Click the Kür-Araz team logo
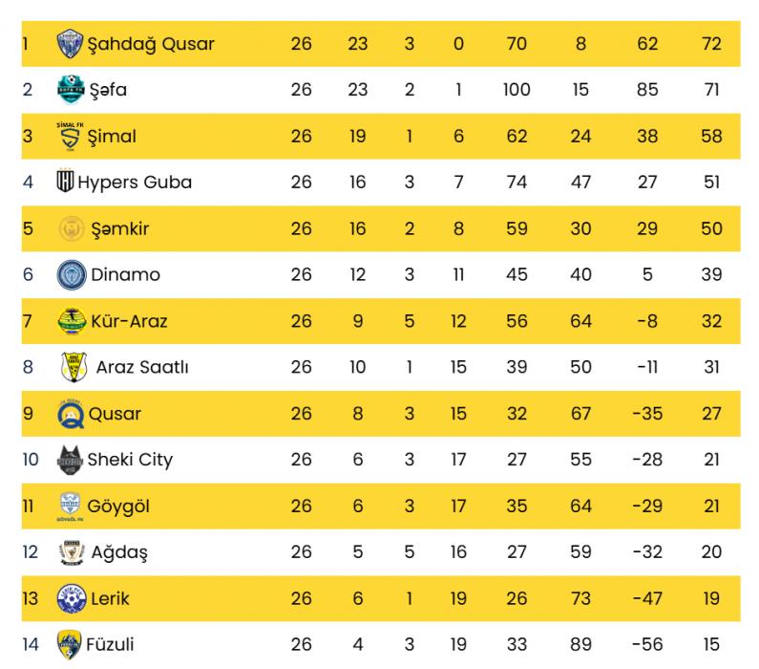This screenshot has width=759, height=669. [72, 321]
